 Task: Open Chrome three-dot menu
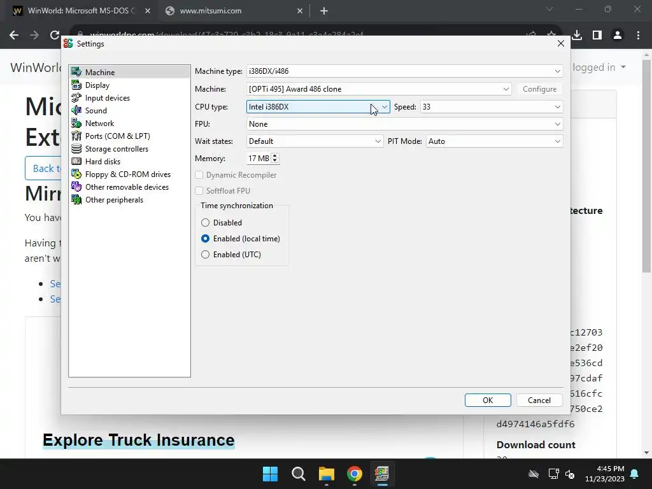tap(638, 36)
